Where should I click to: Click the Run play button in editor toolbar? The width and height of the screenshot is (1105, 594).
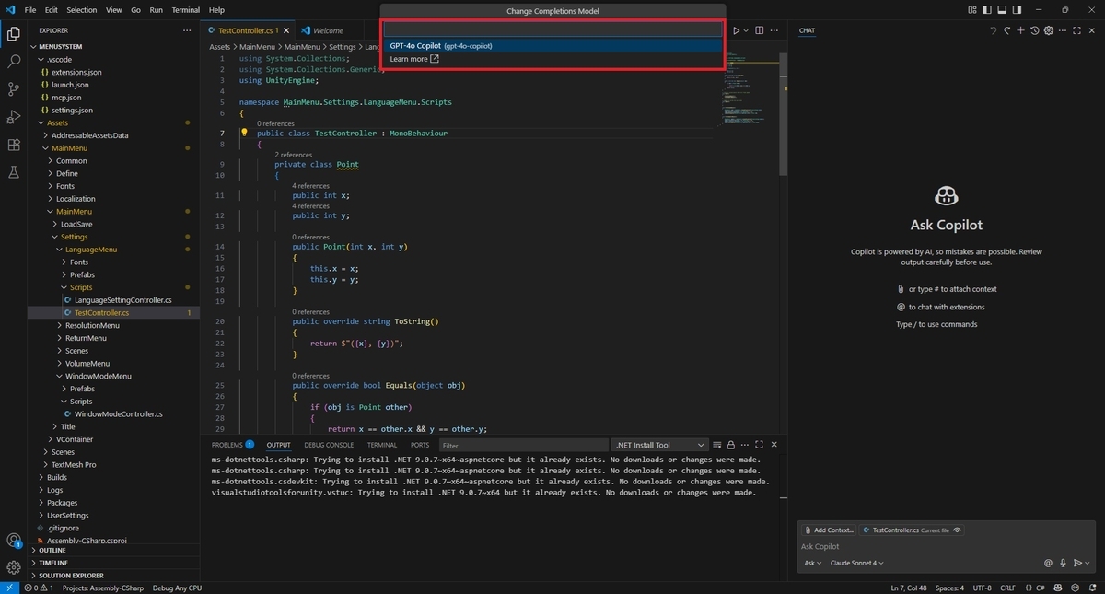pos(736,30)
